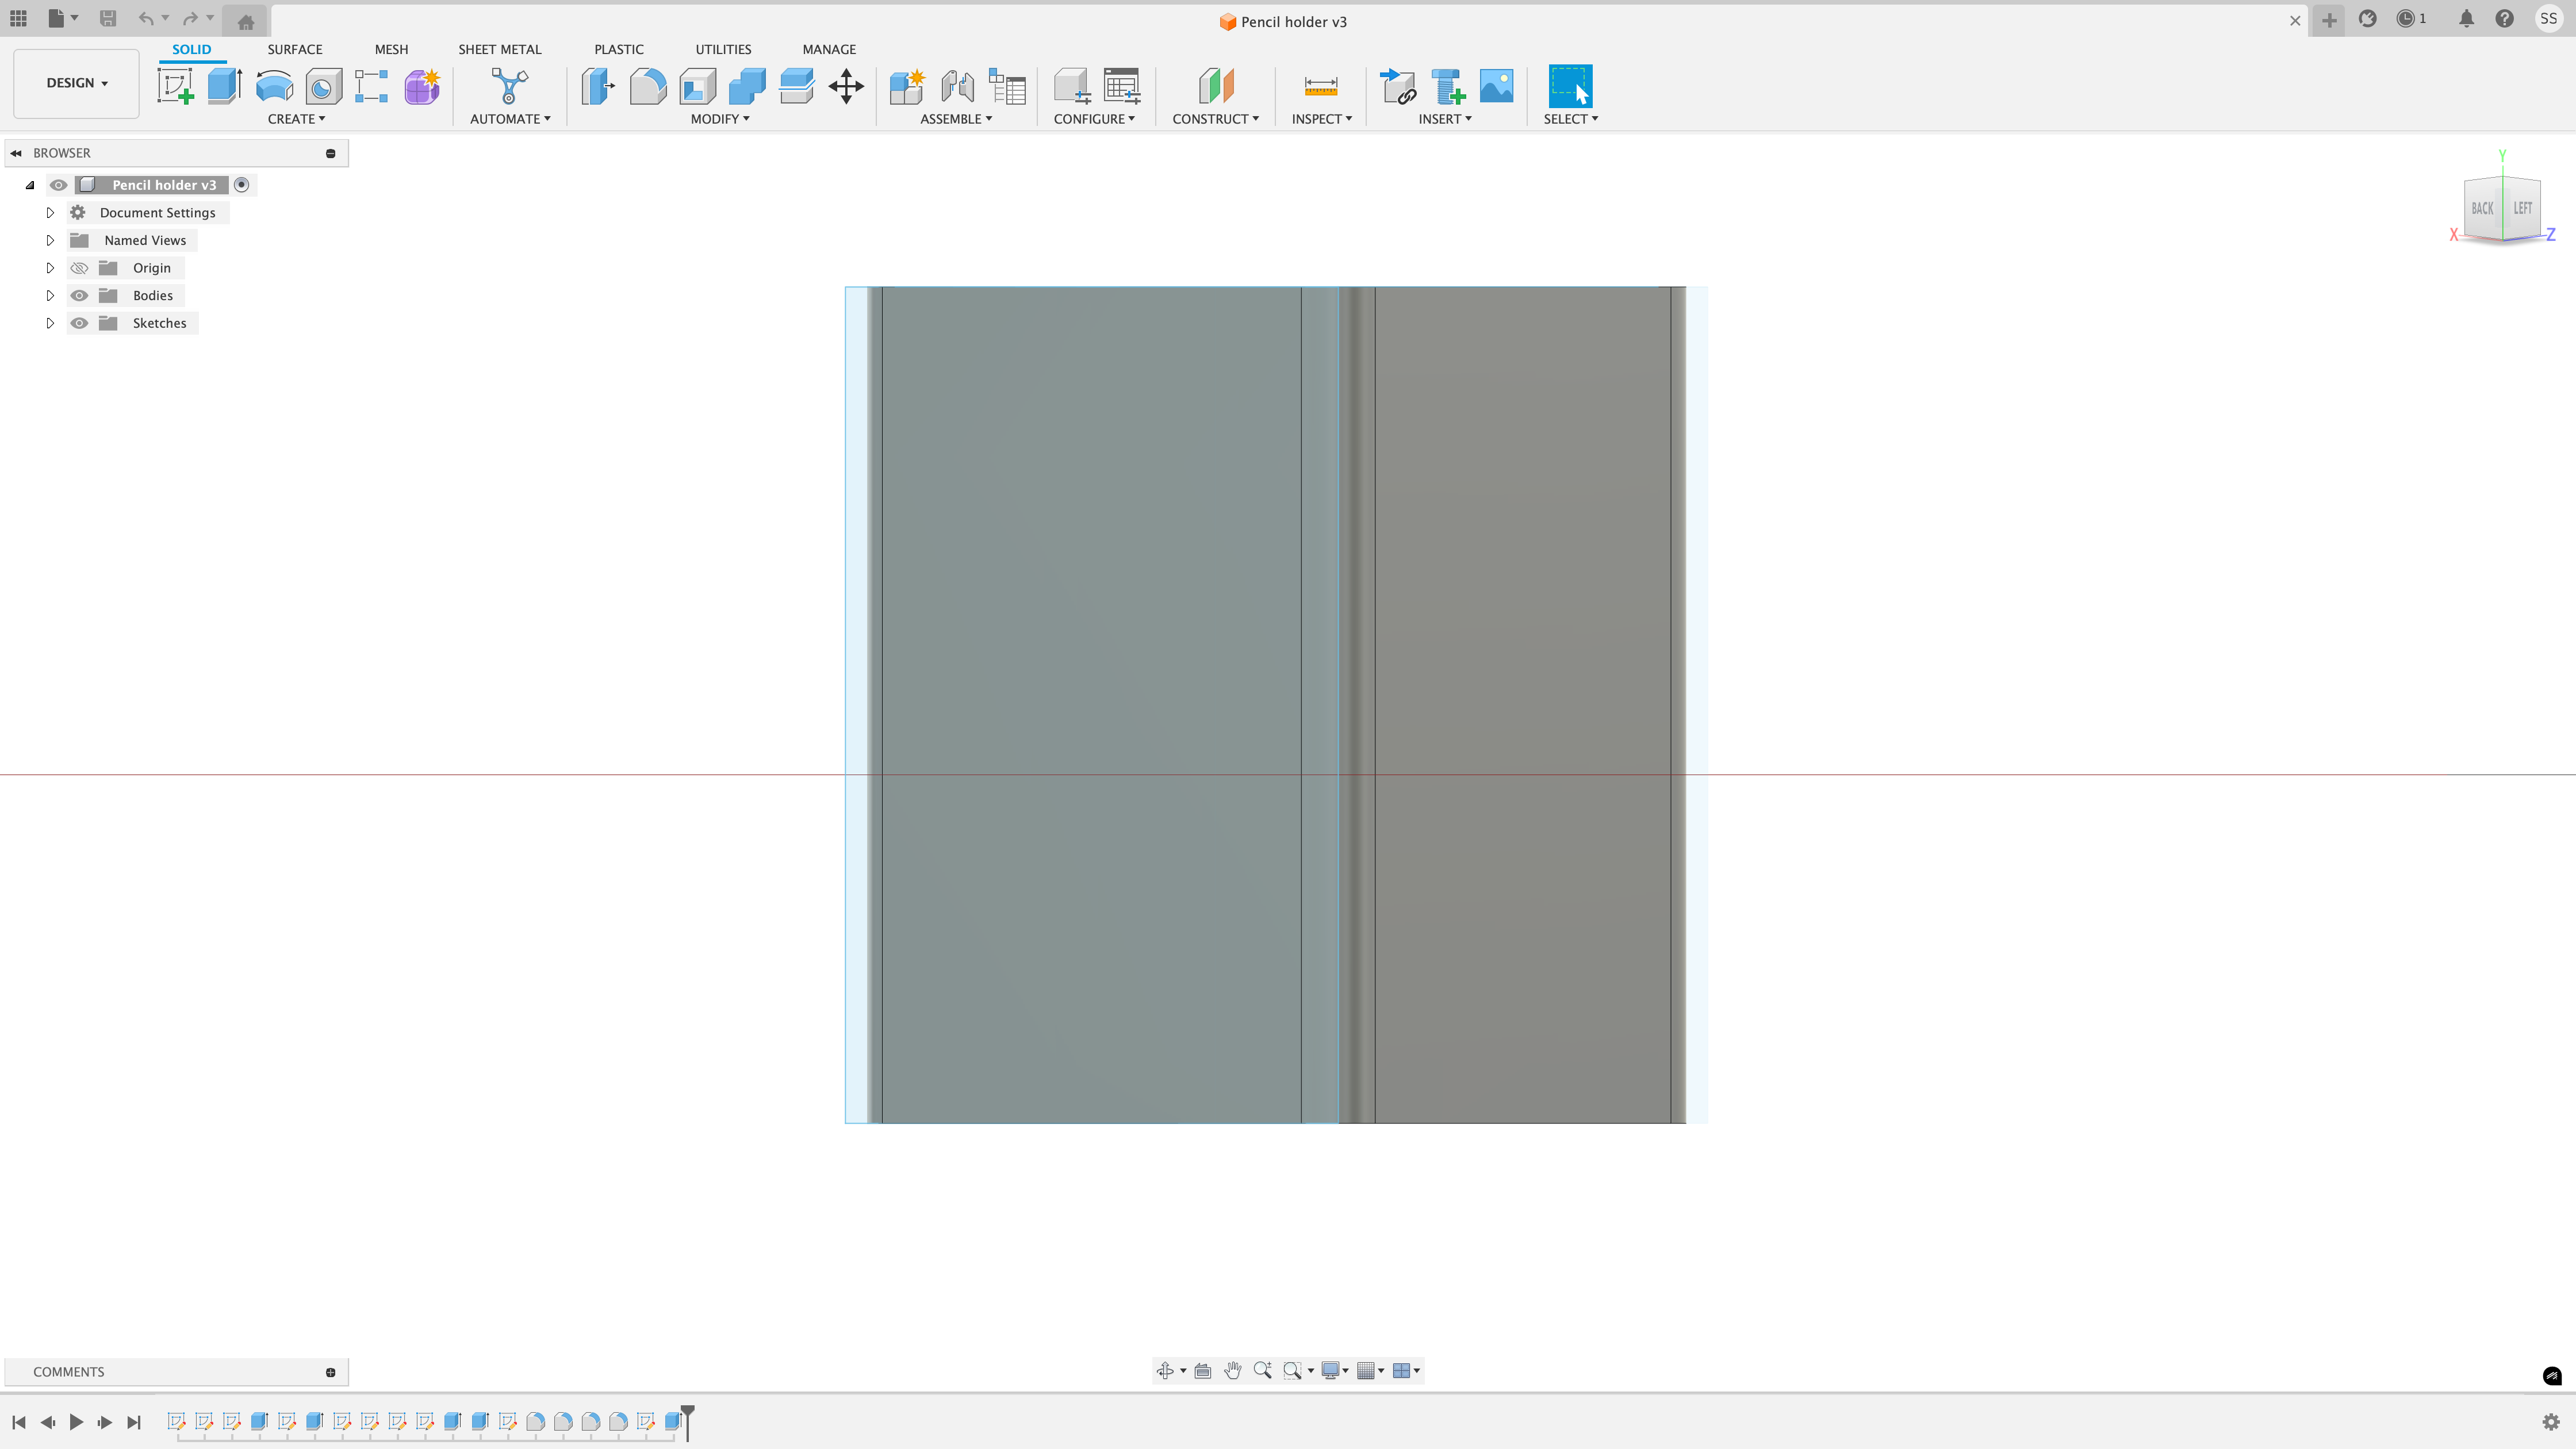Select the Create Sketch tool
The width and height of the screenshot is (2576, 1449).
click(176, 86)
